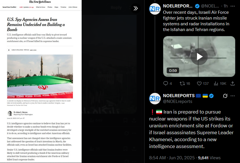
Task: Repost the tweet with 16 reposts
Action: pos(185,83)
